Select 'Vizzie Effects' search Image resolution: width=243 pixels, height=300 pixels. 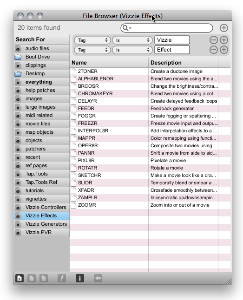tap(42, 215)
